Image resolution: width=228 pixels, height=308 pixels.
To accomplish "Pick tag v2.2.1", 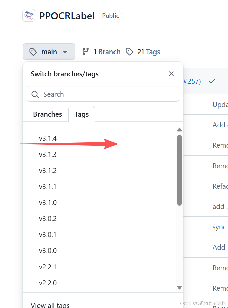I will (48, 267).
